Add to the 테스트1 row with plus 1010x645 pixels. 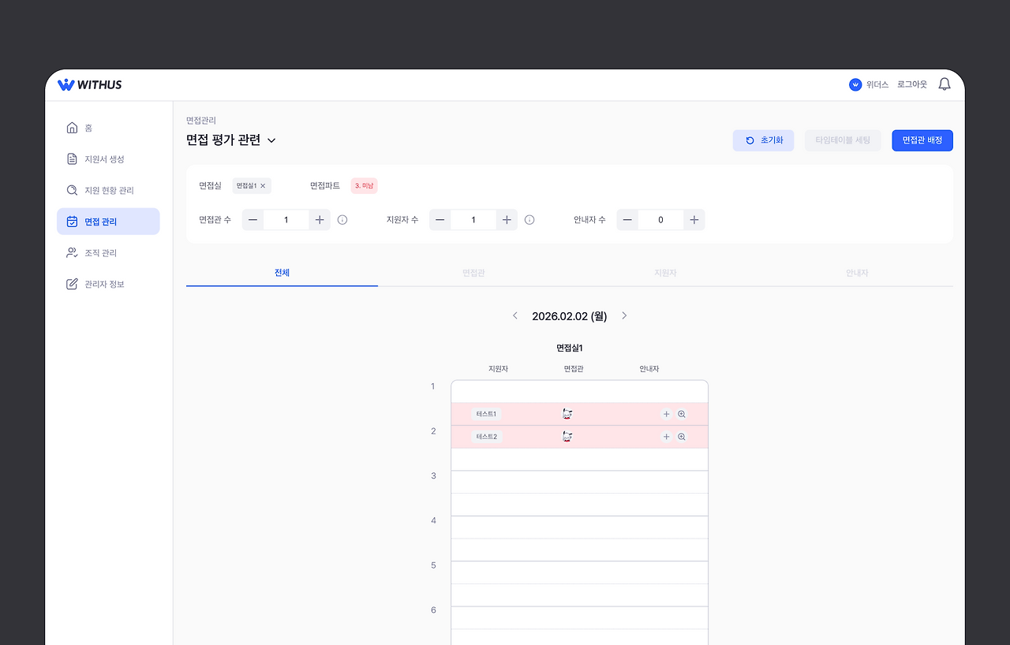point(666,414)
